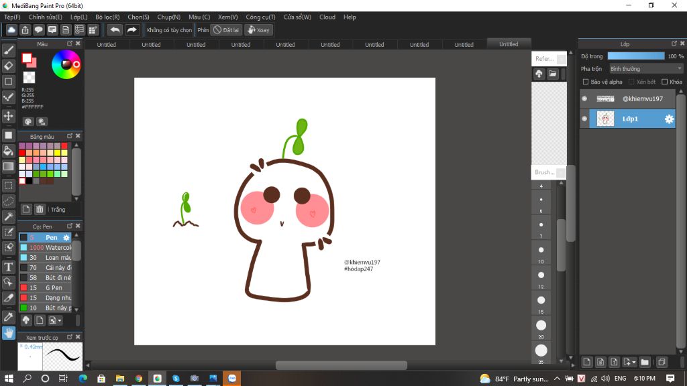Image resolution: width=687 pixels, height=386 pixels.
Task: Open the Lớp(L) menu
Action: click(x=79, y=17)
